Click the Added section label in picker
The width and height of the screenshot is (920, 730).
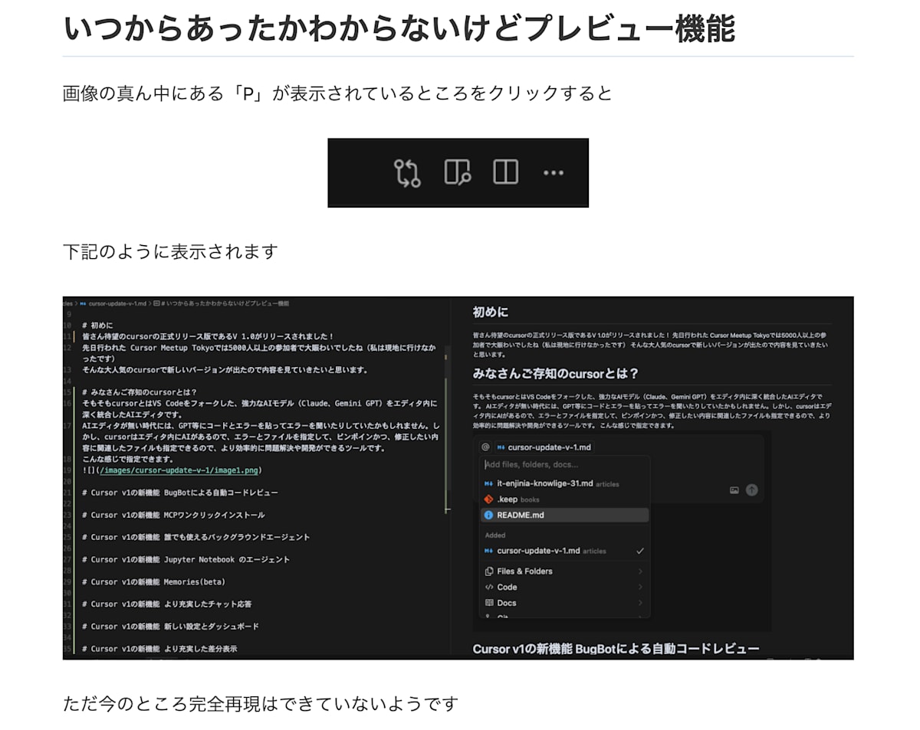495,535
